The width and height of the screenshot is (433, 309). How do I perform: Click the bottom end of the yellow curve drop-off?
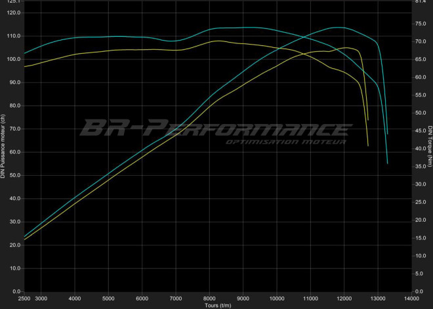(x=368, y=146)
